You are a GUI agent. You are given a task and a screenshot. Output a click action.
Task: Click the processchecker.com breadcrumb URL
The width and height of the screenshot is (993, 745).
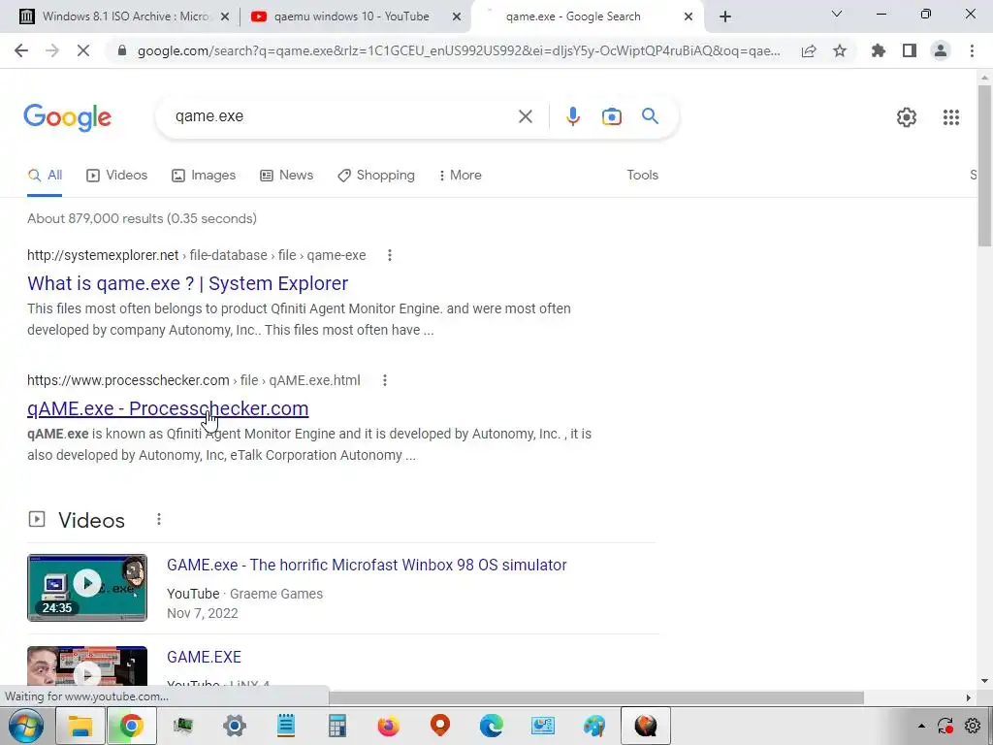194,380
